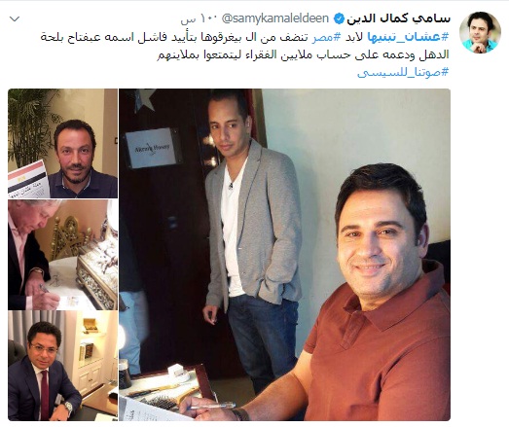The height and width of the screenshot is (427, 509).
Task: Open hashtag #مصر
Action: coord(327,37)
